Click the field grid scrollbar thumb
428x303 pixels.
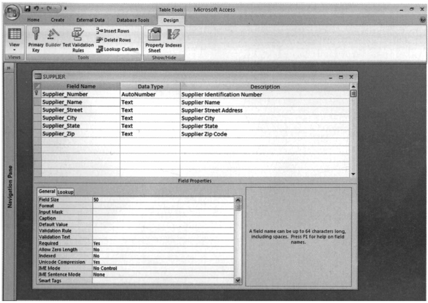[353, 94]
